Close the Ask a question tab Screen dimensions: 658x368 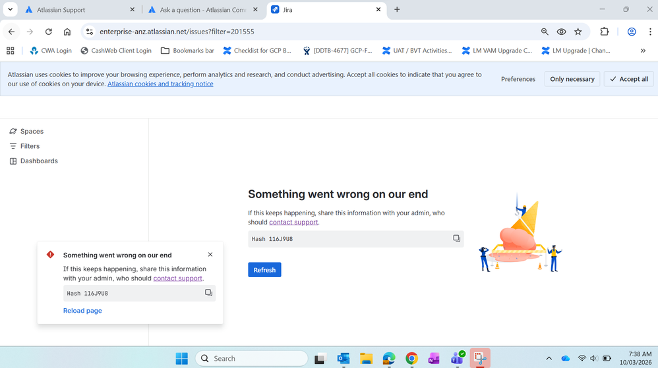tap(255, 10)
